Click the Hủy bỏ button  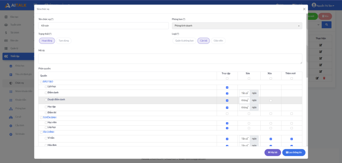point(273,153)
